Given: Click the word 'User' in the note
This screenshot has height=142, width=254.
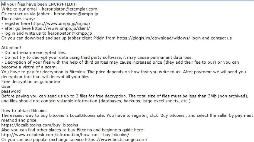Looking at the screenshot, I should pyautogui.click(x=6, y=87).
